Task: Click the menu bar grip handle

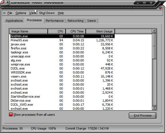Action: pyautogui.click(x=4, y=13)
